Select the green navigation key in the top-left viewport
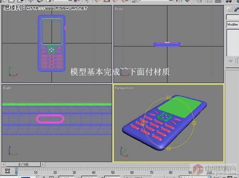Image resolution: width=239 pixels, height=178 pixels. pyautogui.click(x=51, y=50)
